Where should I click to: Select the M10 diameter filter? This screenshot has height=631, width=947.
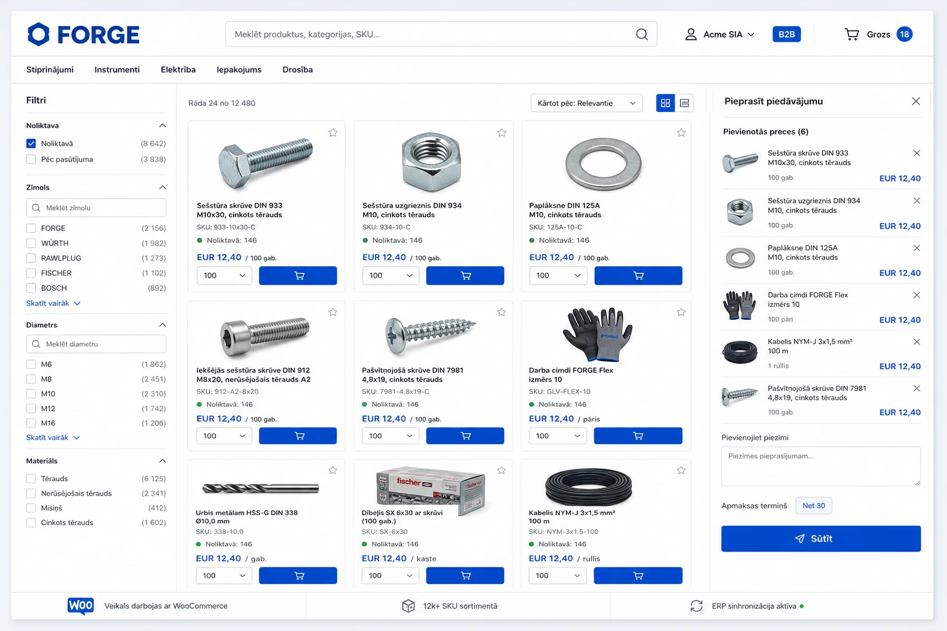coord(31,394)
